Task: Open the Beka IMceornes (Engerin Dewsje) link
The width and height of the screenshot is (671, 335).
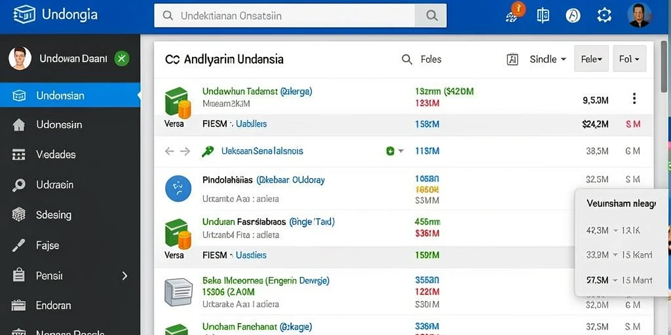Action: (266, 281)
